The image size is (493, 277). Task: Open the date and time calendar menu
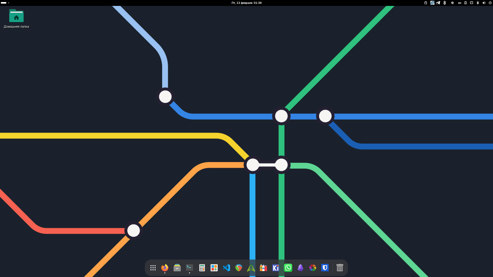tap(246, 3)
